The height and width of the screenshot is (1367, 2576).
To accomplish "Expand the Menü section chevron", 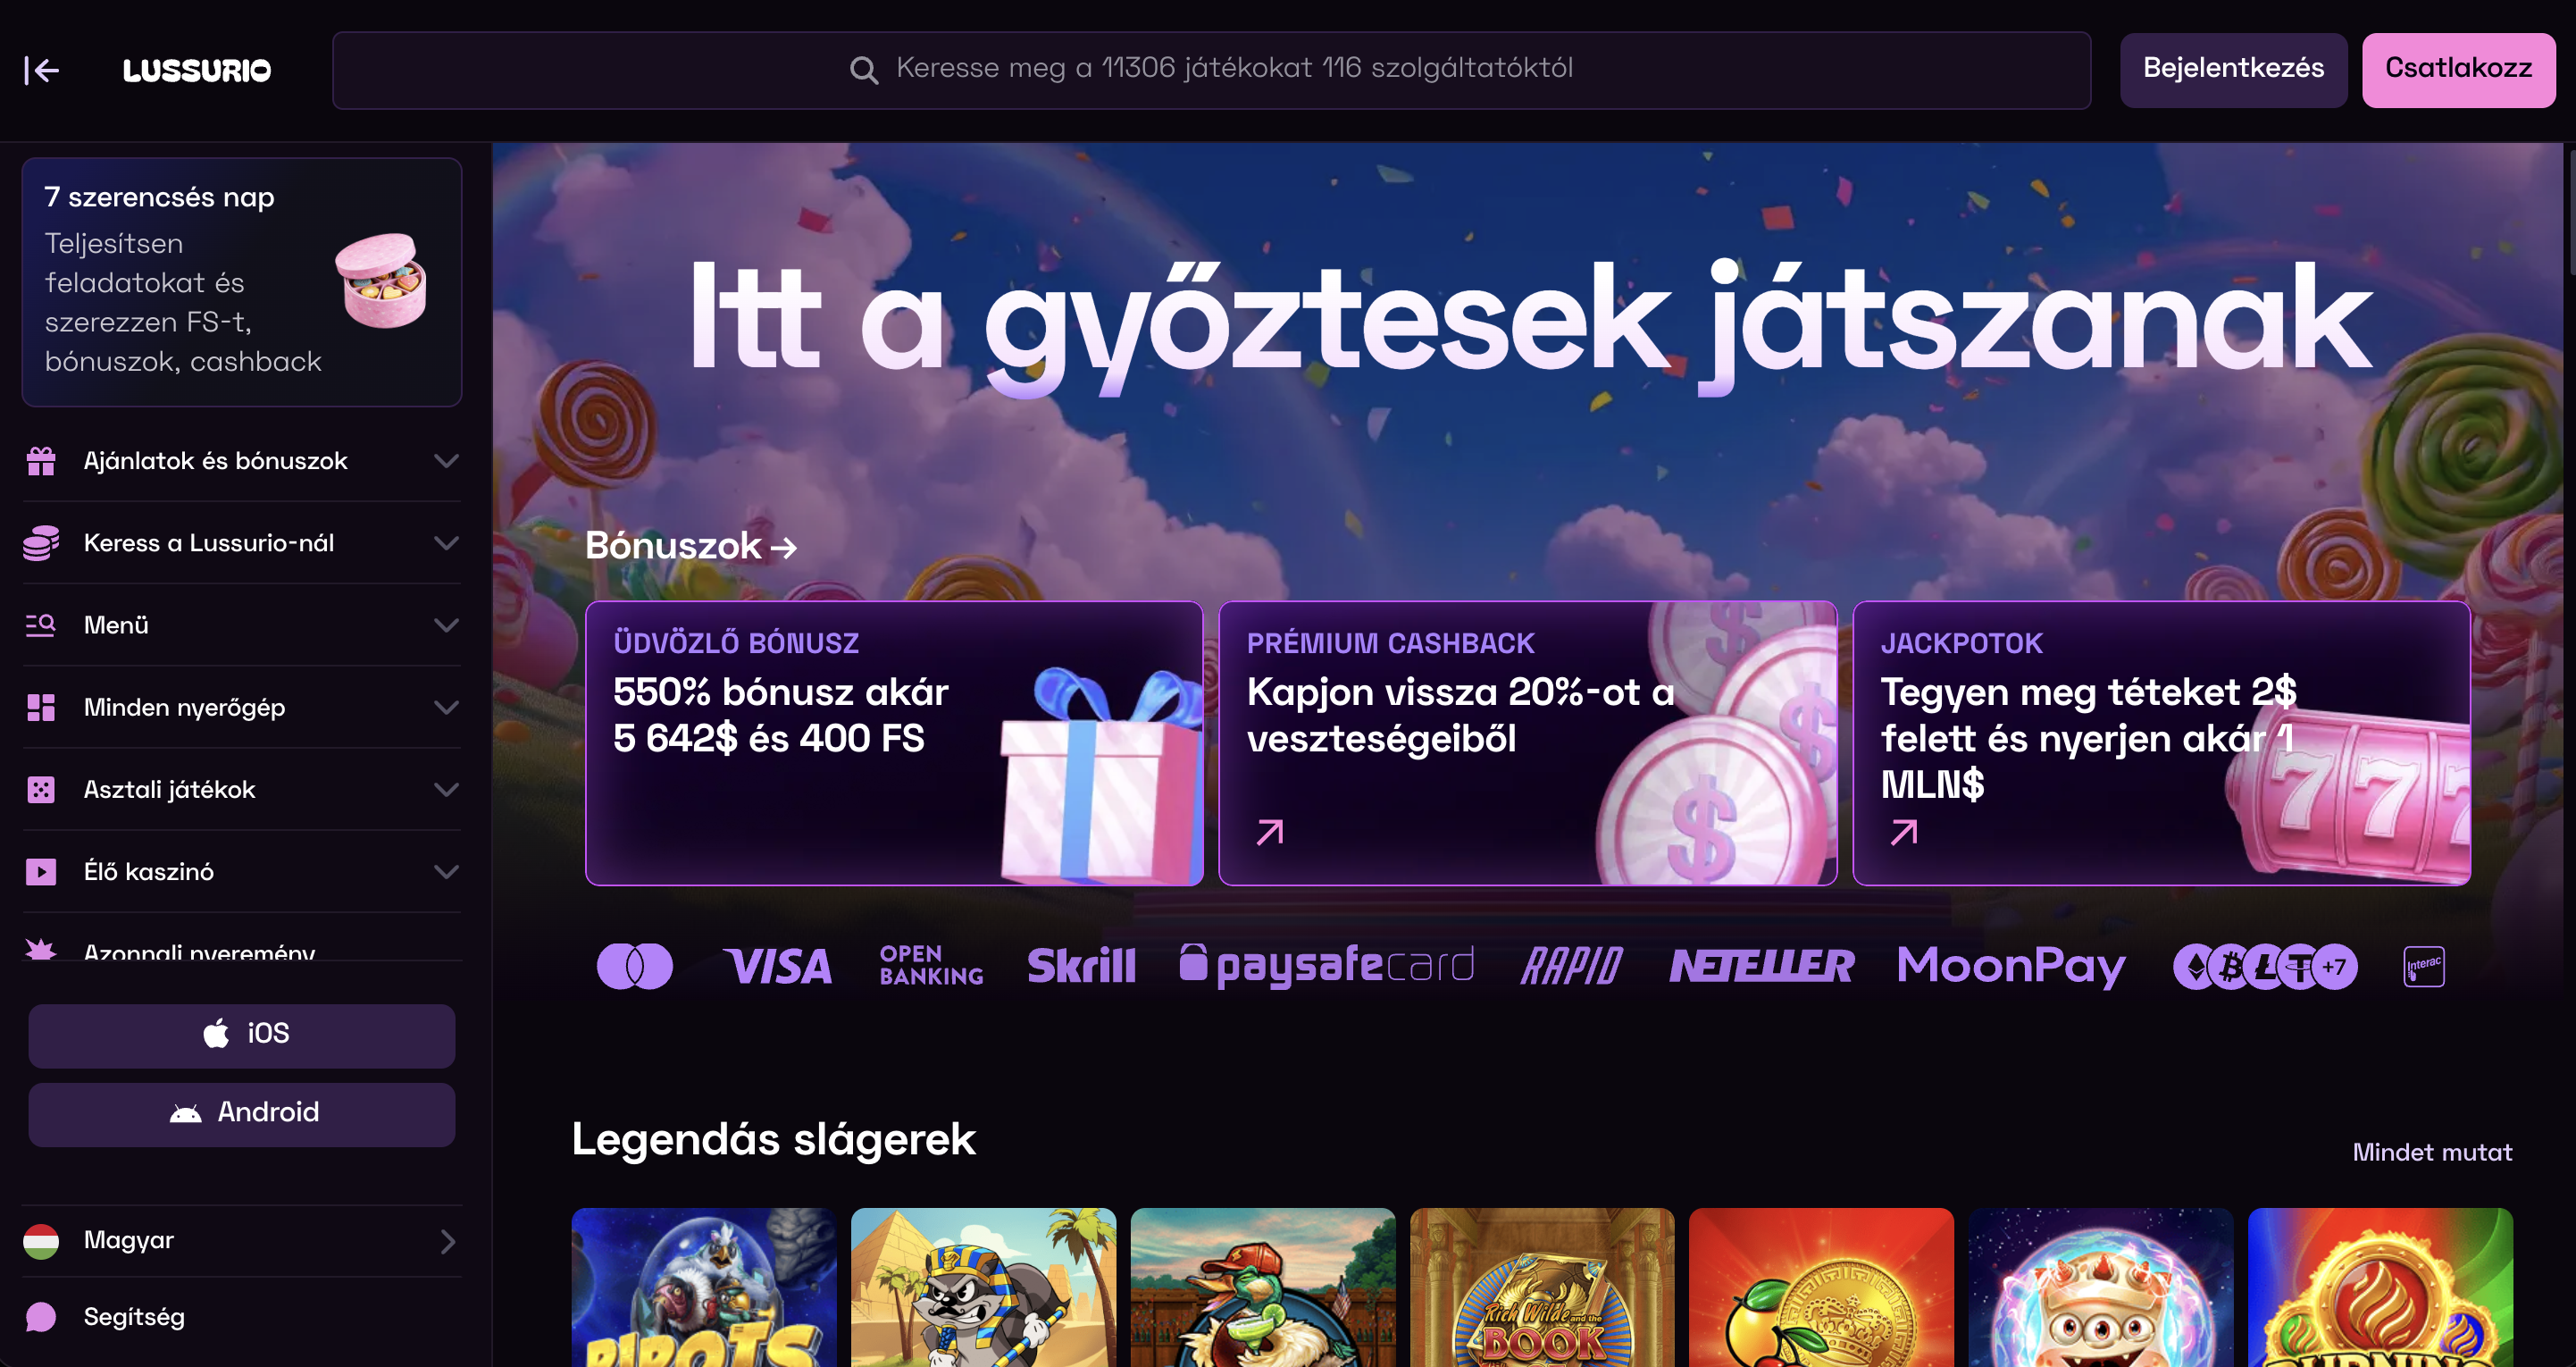I will 446,625.
